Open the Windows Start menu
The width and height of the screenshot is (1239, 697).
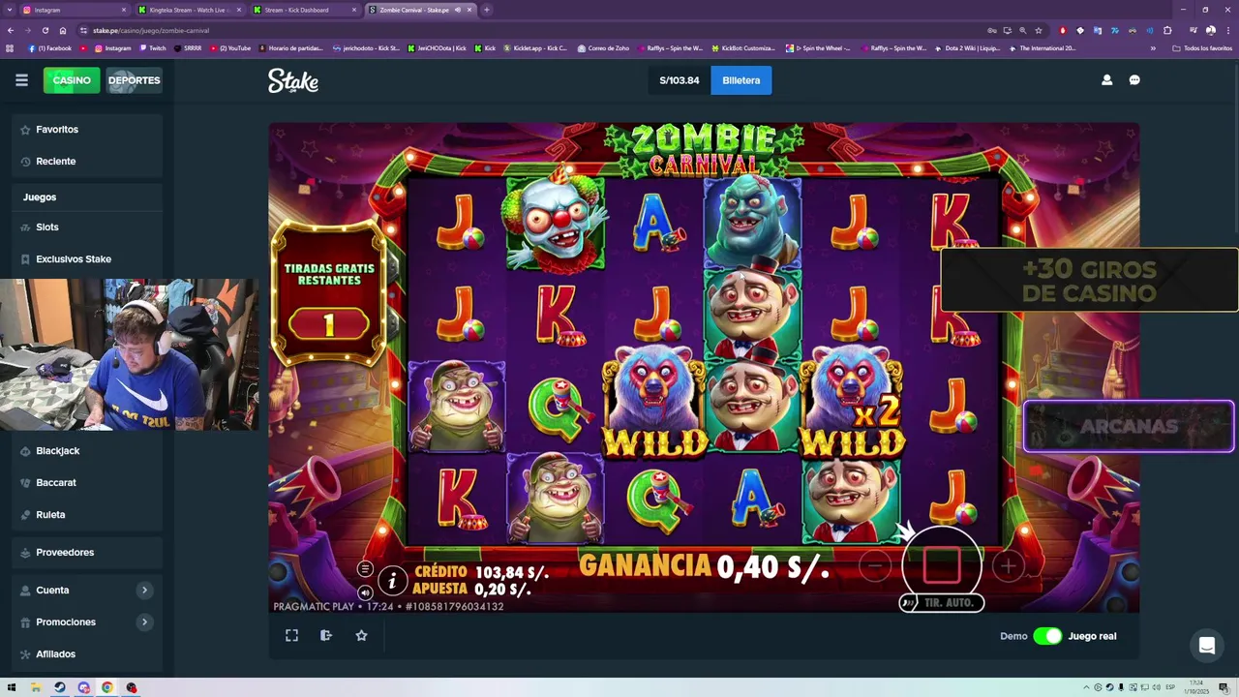click(11, 687)
